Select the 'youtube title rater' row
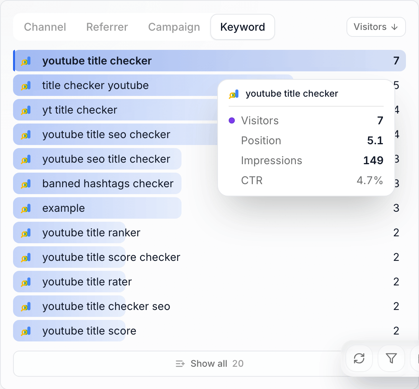 pyautogui.click(x=209, y=282)
